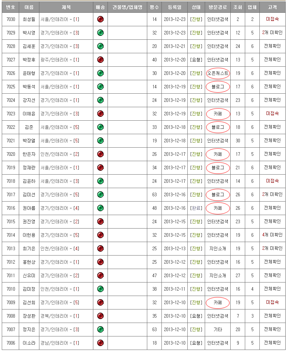This screenshot has width=286, height=351.
Task: Click the 평수 column header
Action: (154, 7)
